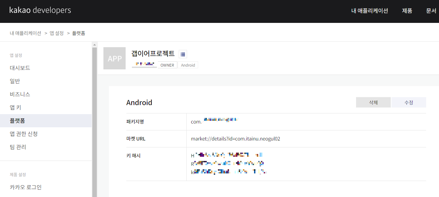Image resolution: width=439 pixels, height=197 pixels.
Task: Select 대시보드 in the sidebar
Action: click(46, 68)
